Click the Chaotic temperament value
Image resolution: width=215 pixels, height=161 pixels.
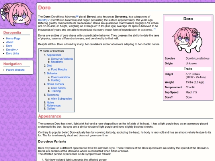pos(190,87)
